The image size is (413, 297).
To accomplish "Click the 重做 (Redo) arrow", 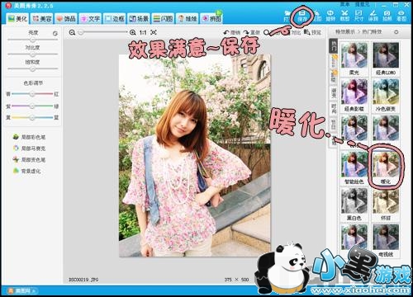I will (252, 32).
